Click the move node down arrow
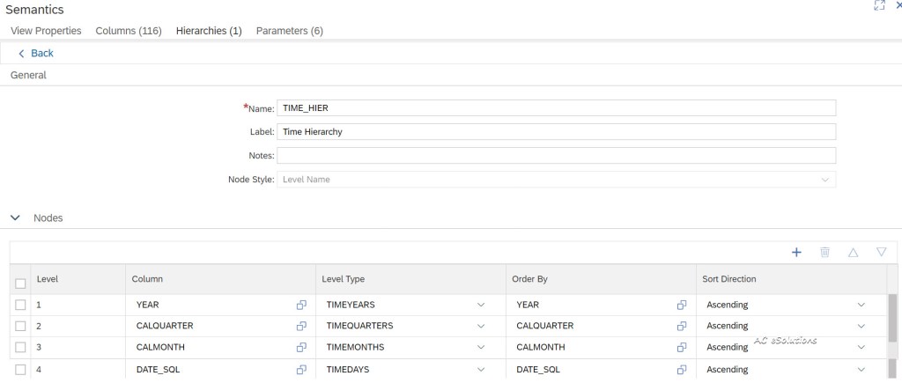The width and height of the screenshot is (902, 383). coord(881,253)
